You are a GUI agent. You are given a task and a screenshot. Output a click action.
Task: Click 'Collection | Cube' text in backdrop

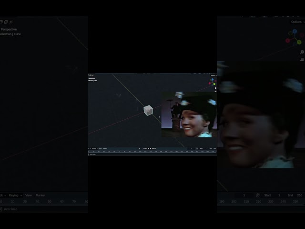click(10, 34)
